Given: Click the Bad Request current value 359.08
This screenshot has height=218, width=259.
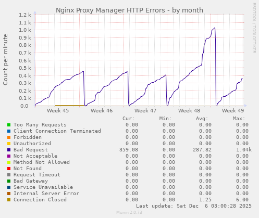Looking at the screenshot, I should [x=129, y=150].
